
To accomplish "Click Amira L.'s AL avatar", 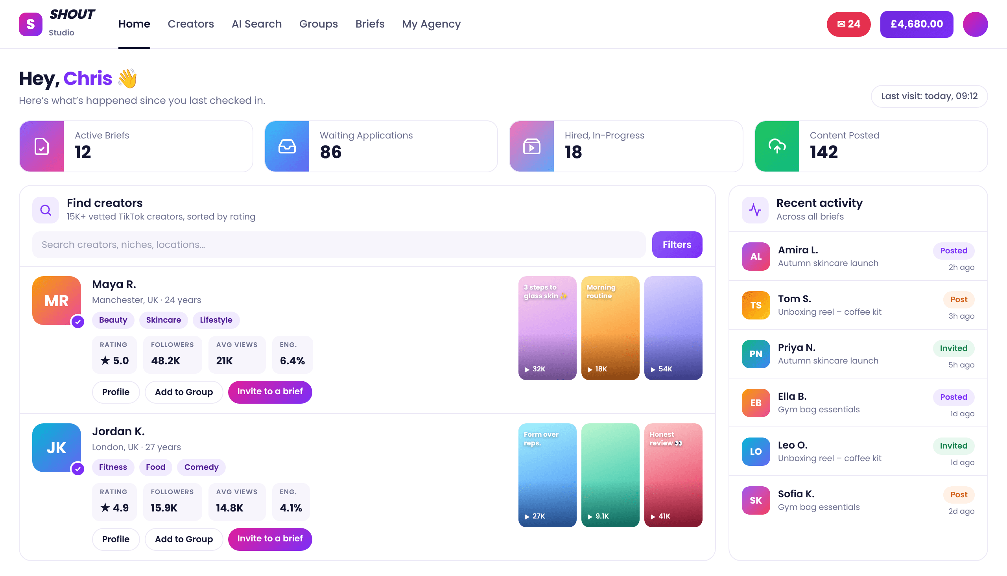I will (x=756, y=257).
